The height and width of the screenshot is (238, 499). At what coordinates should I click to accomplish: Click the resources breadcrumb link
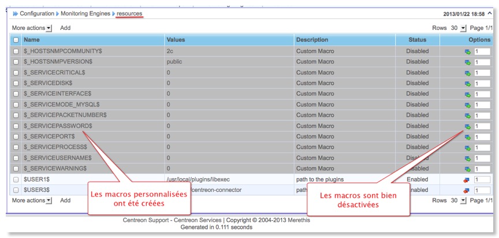click(x=129, y=13)
